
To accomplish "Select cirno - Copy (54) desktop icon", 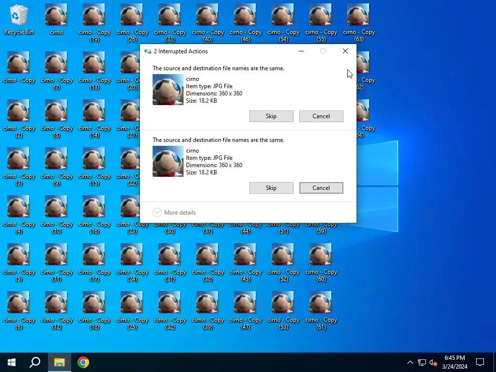I will 283,23.
